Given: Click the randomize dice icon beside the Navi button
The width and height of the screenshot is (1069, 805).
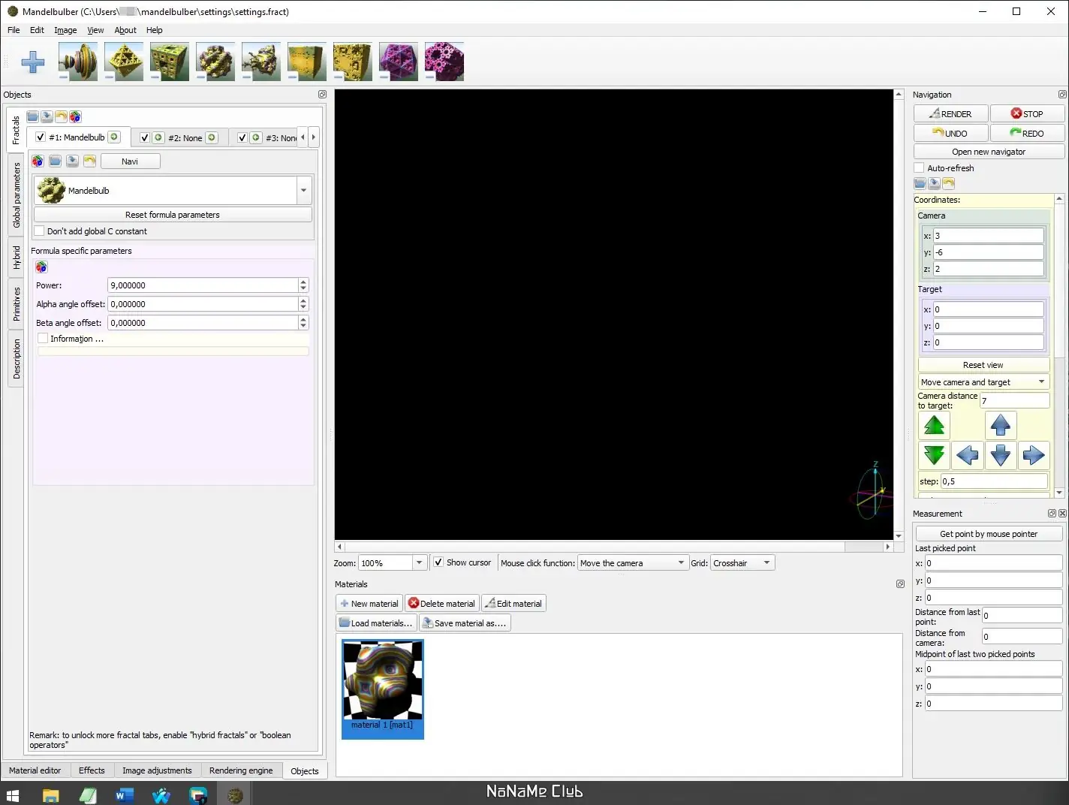Looking at the screenshot, I should (38, 161).
